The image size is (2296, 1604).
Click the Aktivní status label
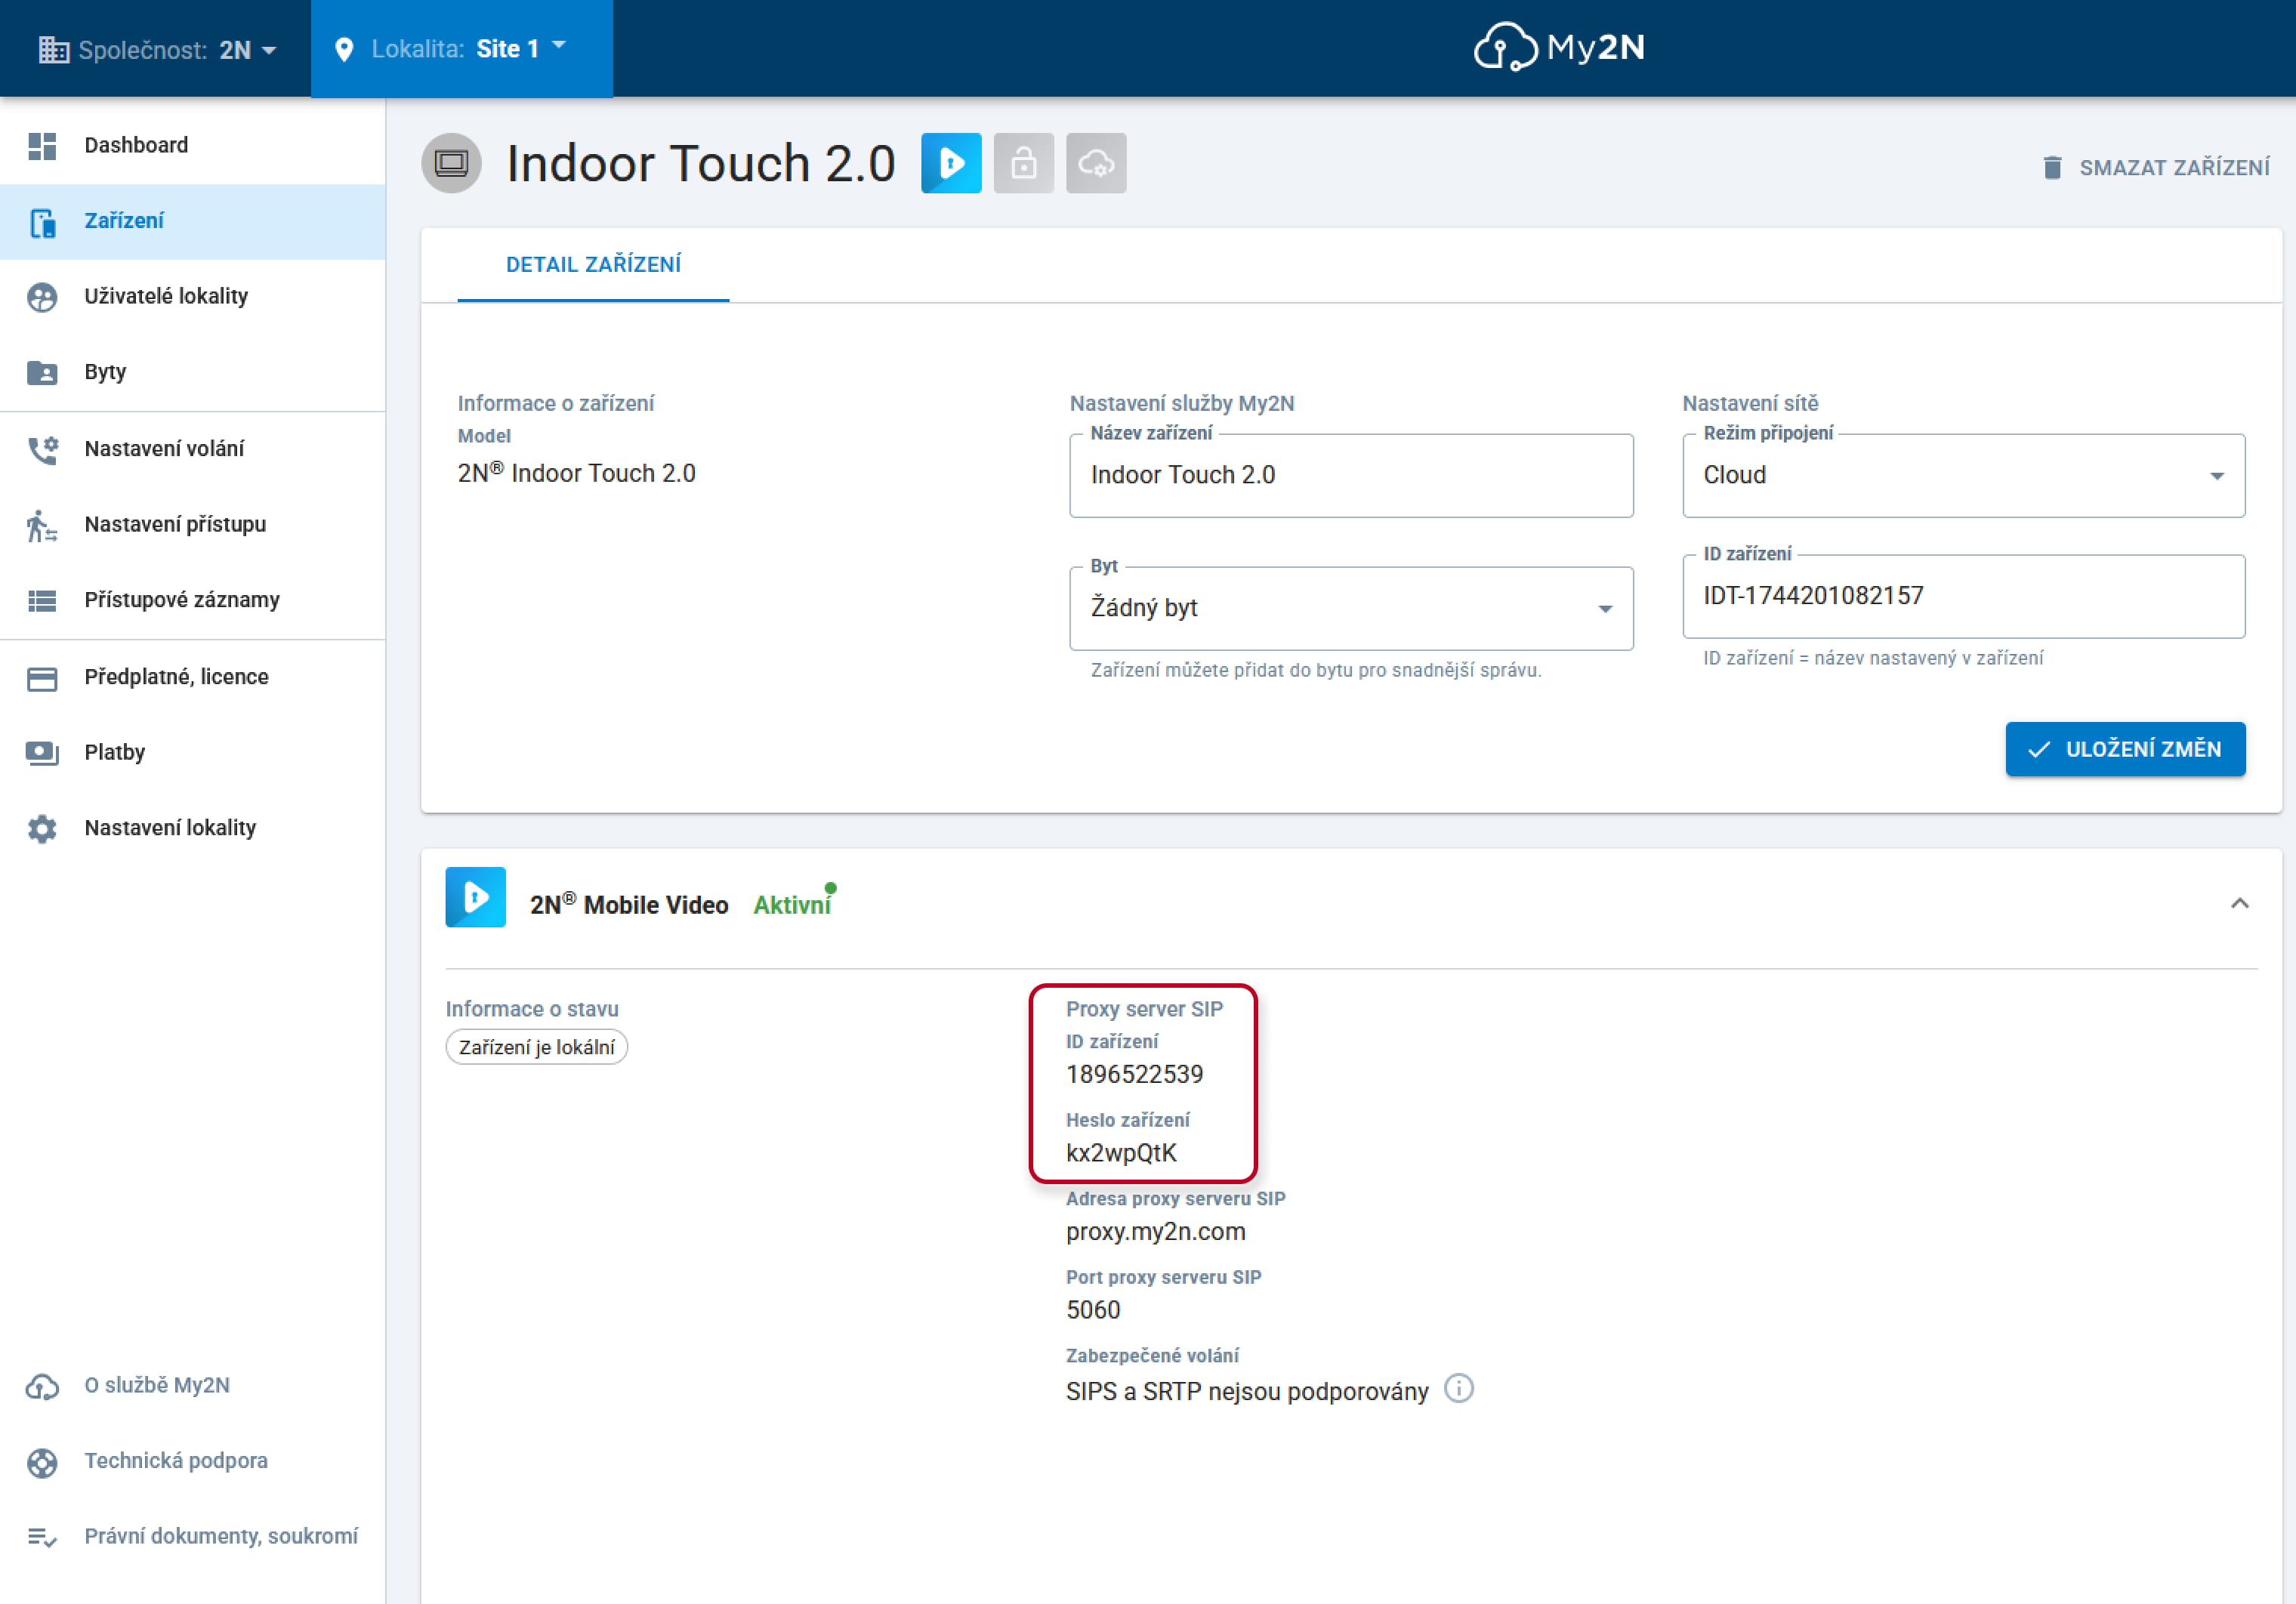pyautogui.click(x=792, y=905)
